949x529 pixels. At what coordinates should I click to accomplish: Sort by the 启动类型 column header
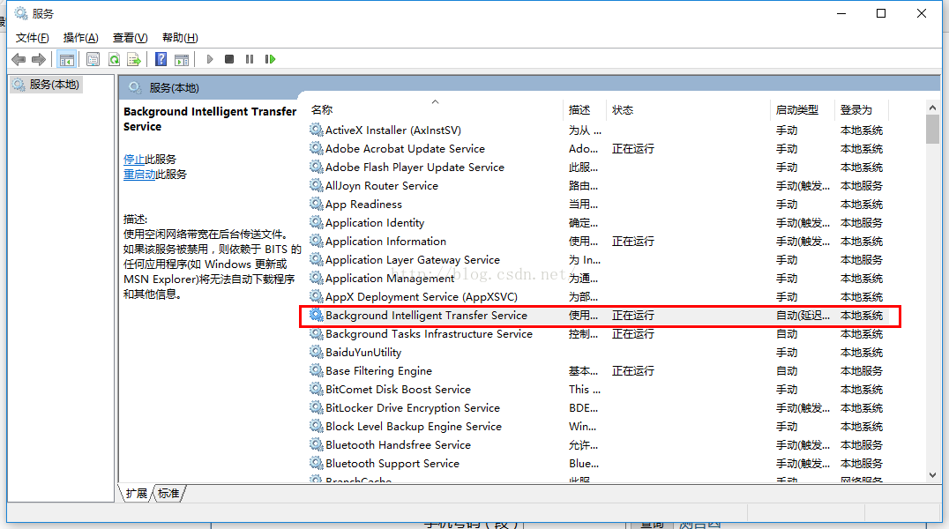[797, 109]
